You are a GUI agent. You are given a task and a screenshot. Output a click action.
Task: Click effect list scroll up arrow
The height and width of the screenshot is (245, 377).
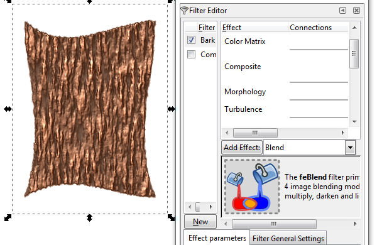click(x=354, y=28)
